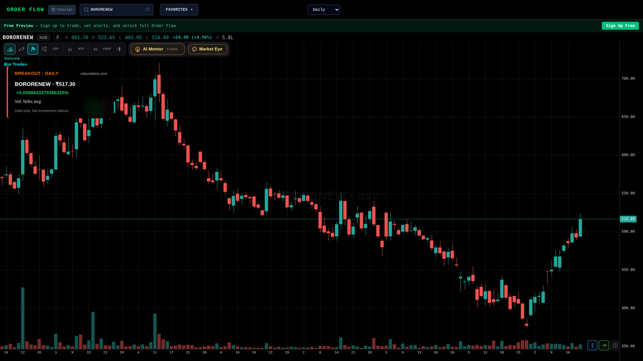The height and width of the screenshot is (361, 643).
Task: Select the SVP toolbar tool
Action: (x=55, y=49)
